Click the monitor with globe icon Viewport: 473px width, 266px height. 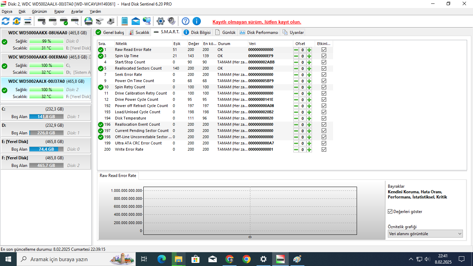tap(147, 21)
